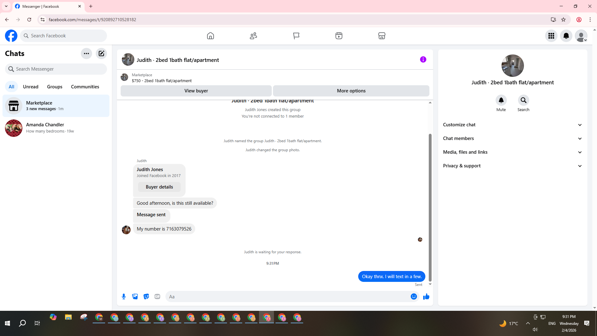The width and height of the screenshot is (597, 336).
Task: Send a thumbs up like
Action: point(426,296)
